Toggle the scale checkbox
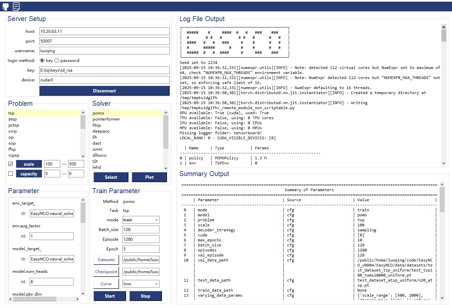 click(10, 164)
